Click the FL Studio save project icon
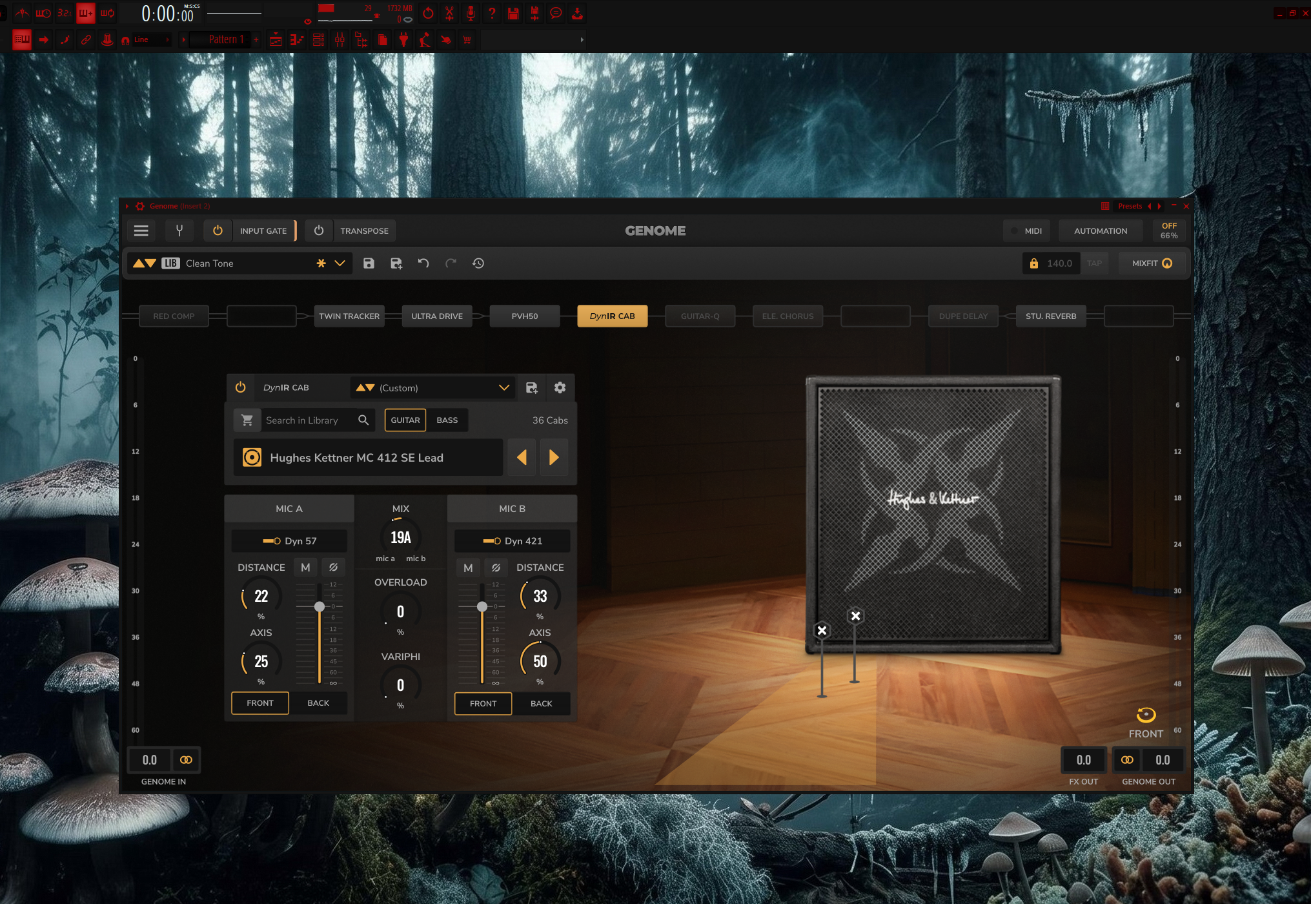 tap(513, 13)
